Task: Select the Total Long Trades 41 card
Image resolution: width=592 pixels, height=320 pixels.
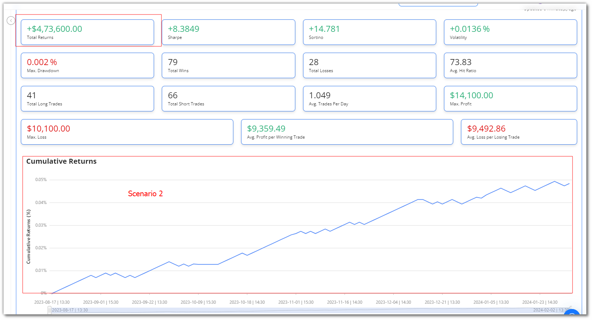Action: [x=87, y=99]
